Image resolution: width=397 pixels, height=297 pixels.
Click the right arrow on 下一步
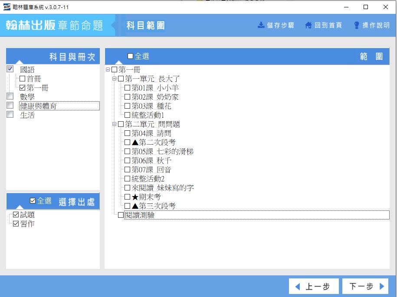382,286
